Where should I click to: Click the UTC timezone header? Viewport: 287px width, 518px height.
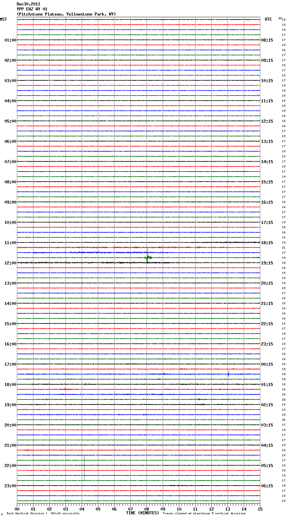coord(268,19)
